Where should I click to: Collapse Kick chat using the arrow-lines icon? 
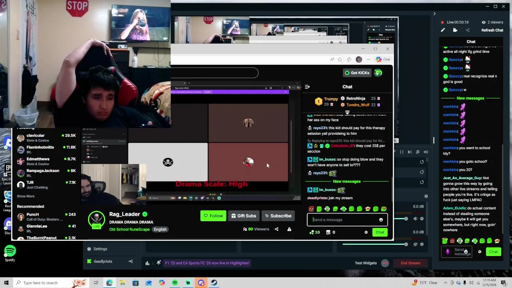tap(307, 87)
